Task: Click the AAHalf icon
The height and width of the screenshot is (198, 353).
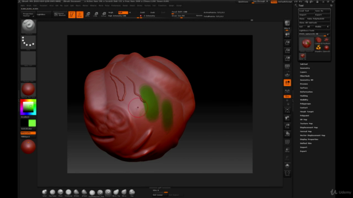Action: 287,59
